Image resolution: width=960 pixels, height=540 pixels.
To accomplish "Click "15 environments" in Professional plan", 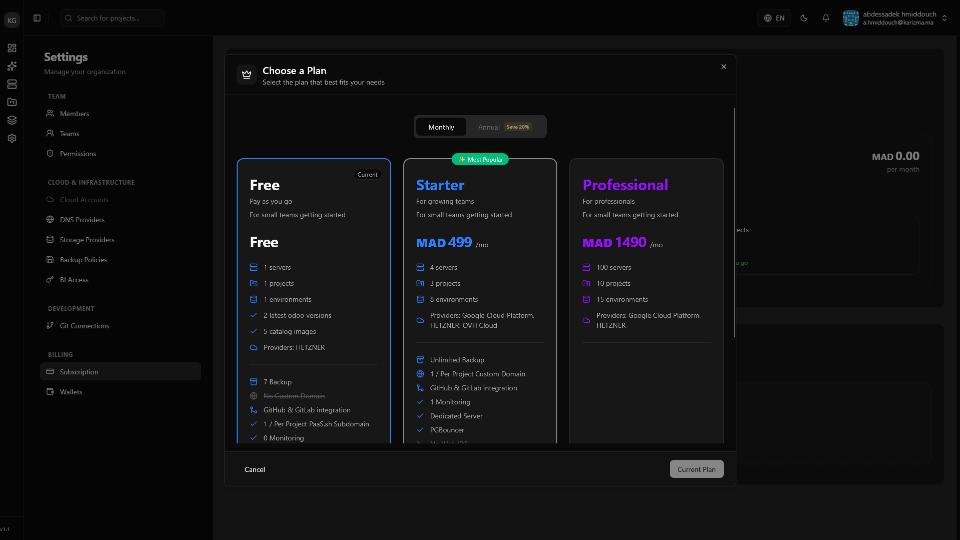I will [622, 299].
